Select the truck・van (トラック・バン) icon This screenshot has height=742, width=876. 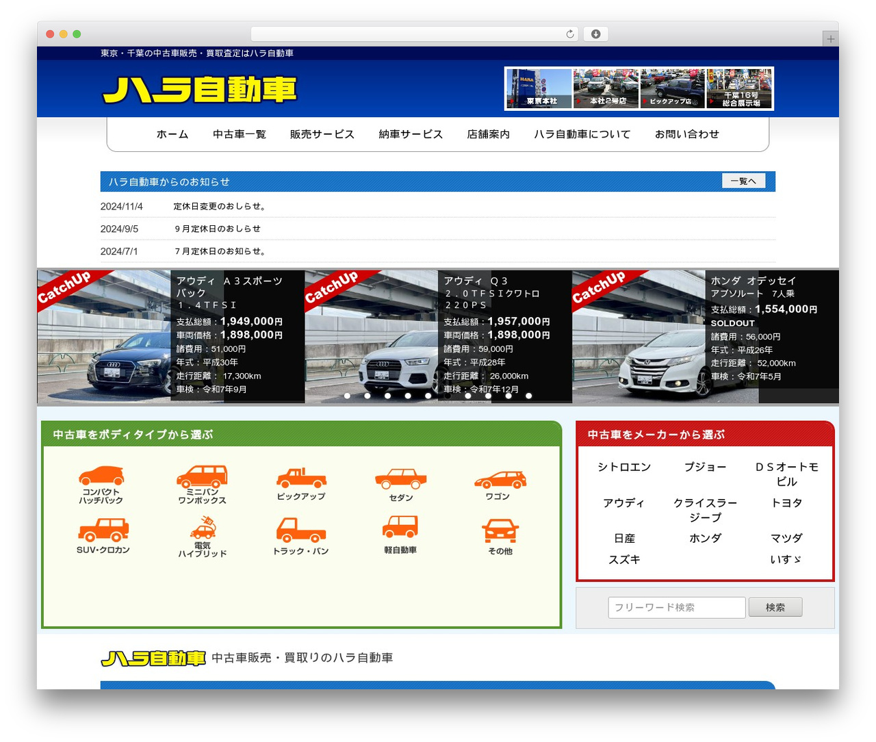click(x=301, y=536)
